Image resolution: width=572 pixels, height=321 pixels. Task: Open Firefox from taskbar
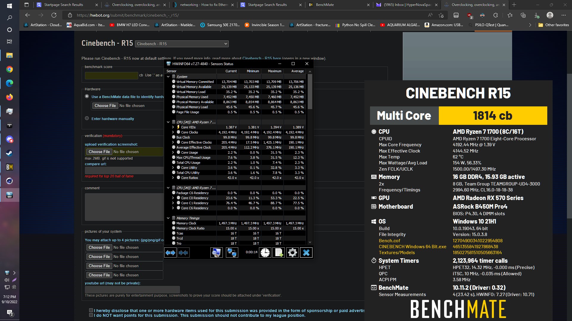tap(10, 97)
